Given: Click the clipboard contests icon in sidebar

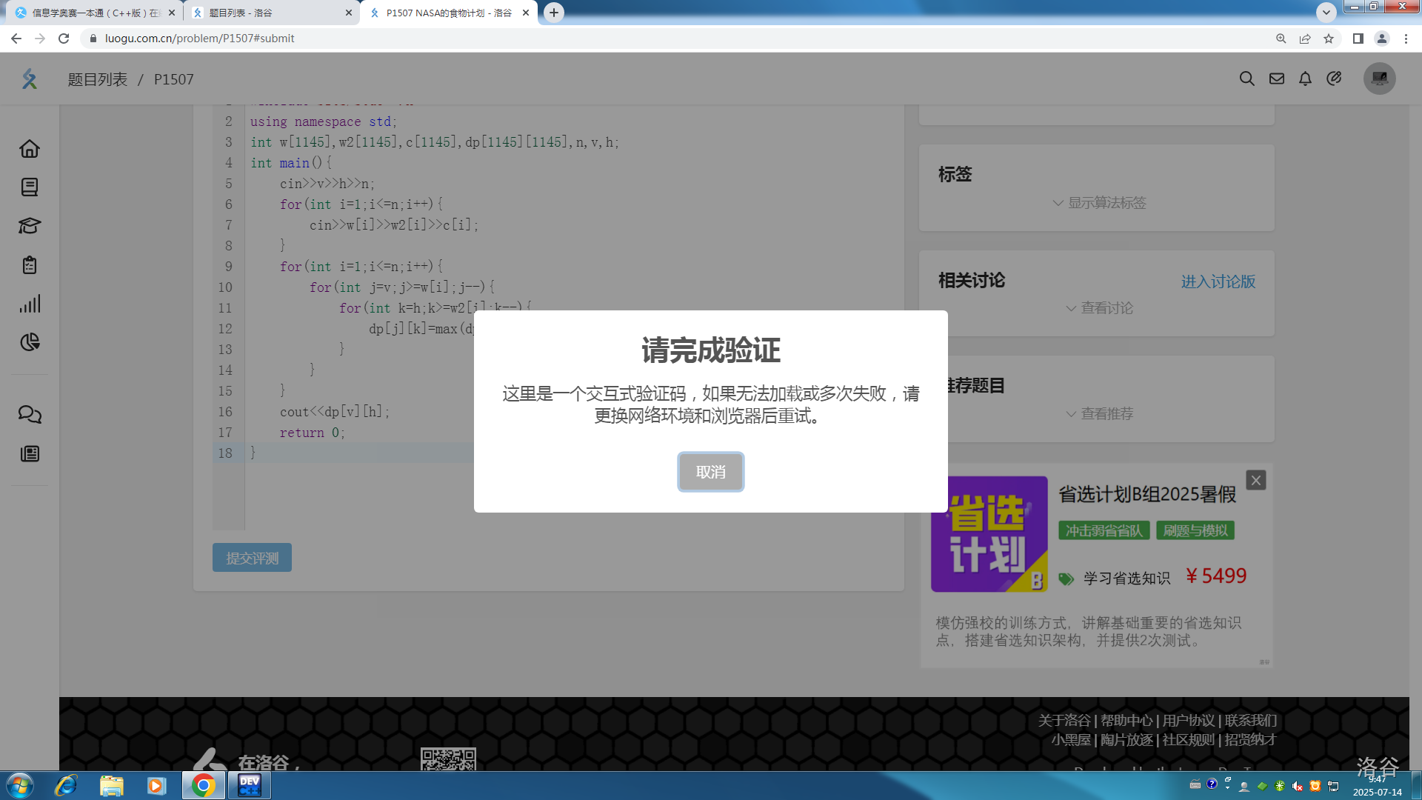Looking at the screenshot, I should (30, 265).
